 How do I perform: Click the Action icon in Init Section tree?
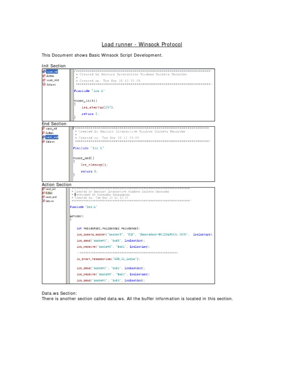click(44, 76)
